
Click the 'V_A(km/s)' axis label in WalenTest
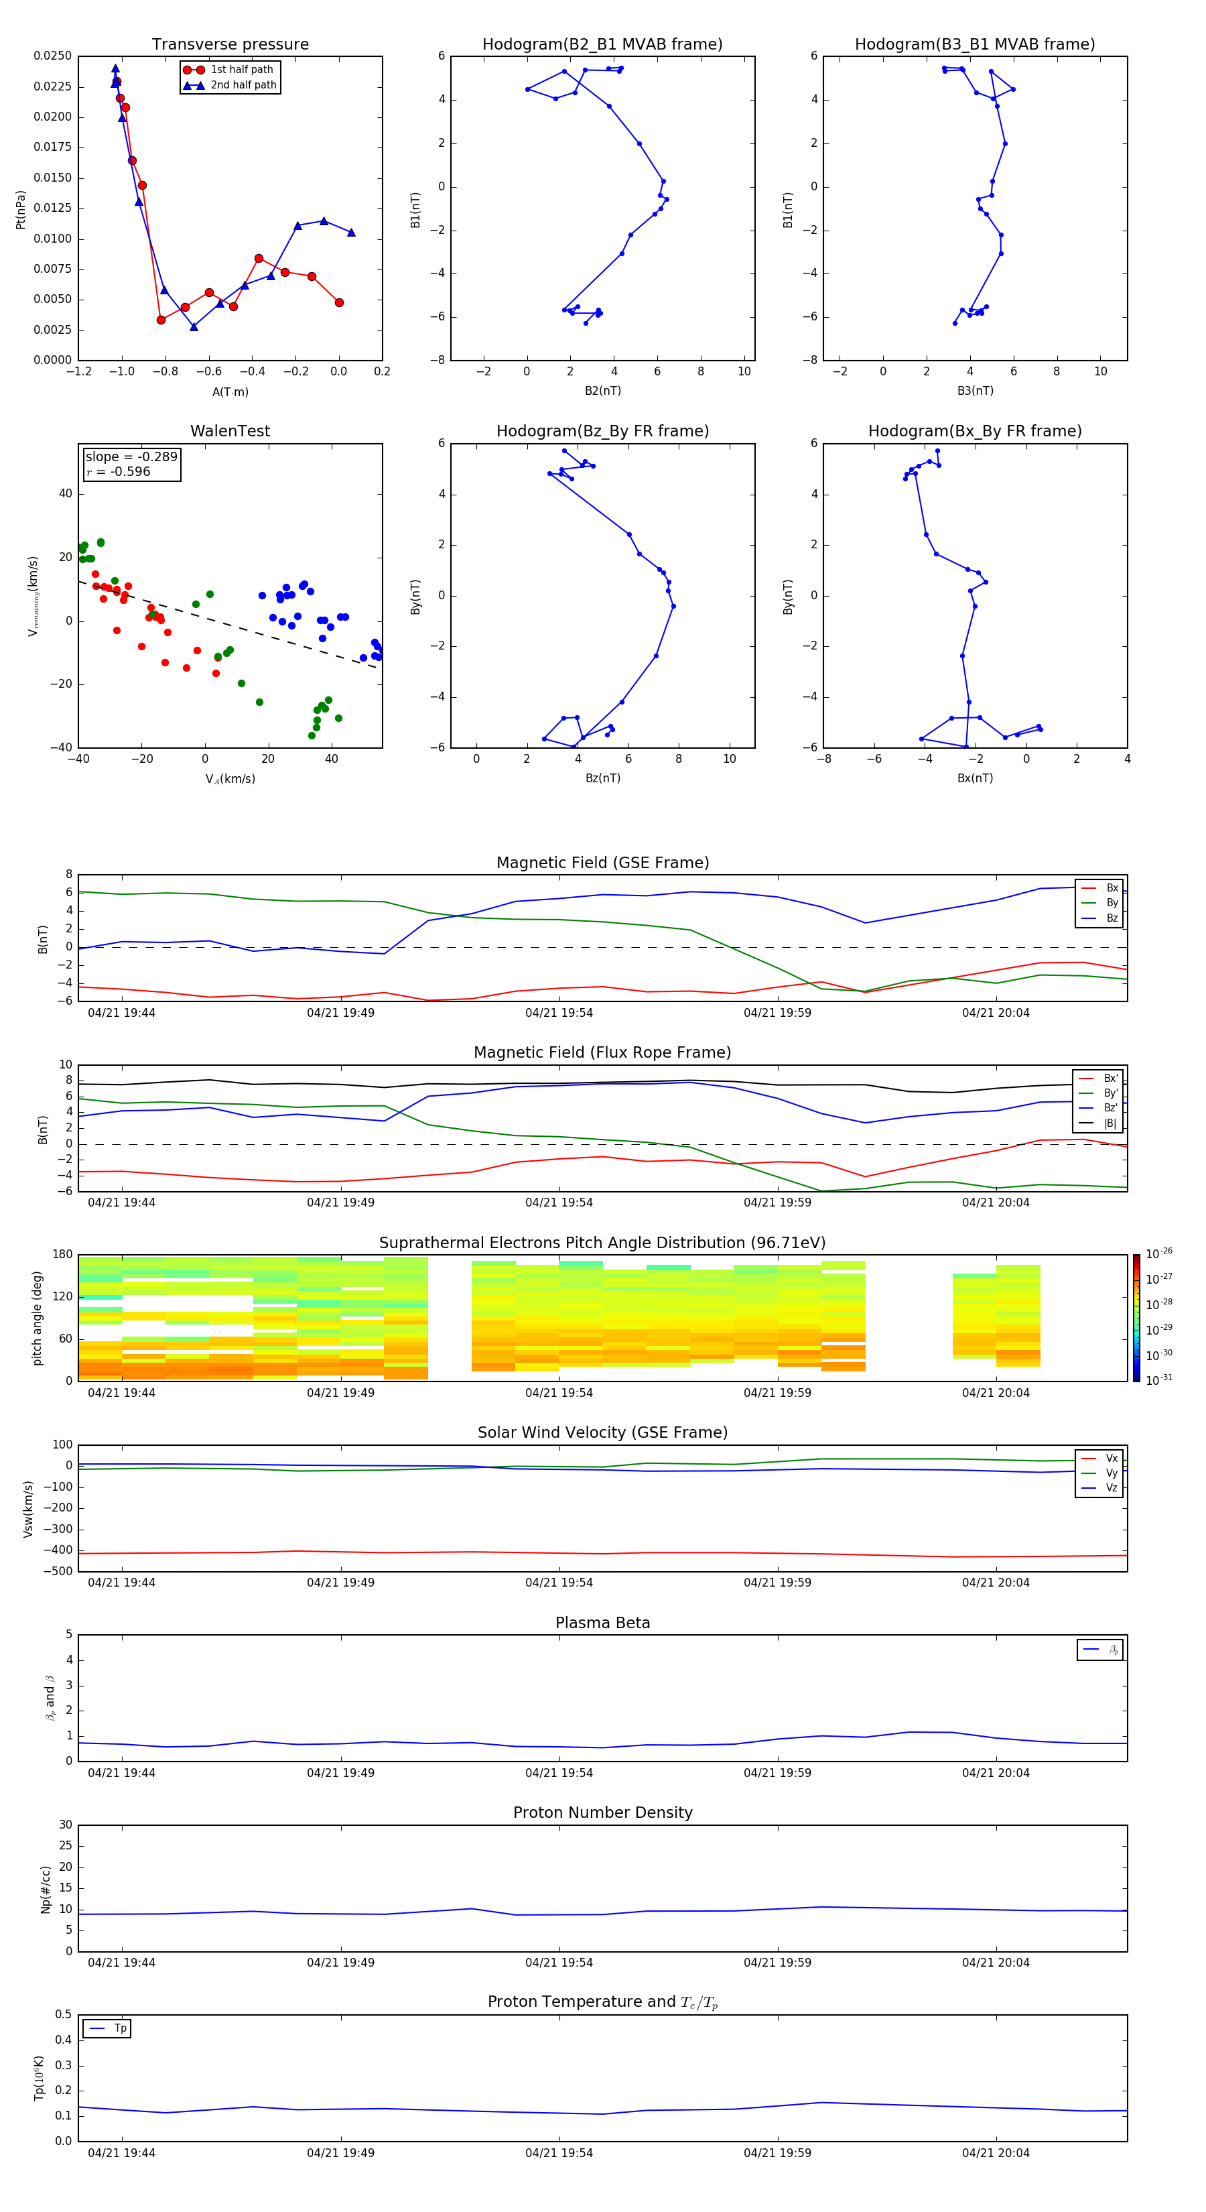click(230, 779)
